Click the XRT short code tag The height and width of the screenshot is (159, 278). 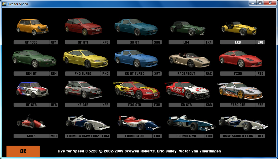pyautogui.click(x=157, y=73)
